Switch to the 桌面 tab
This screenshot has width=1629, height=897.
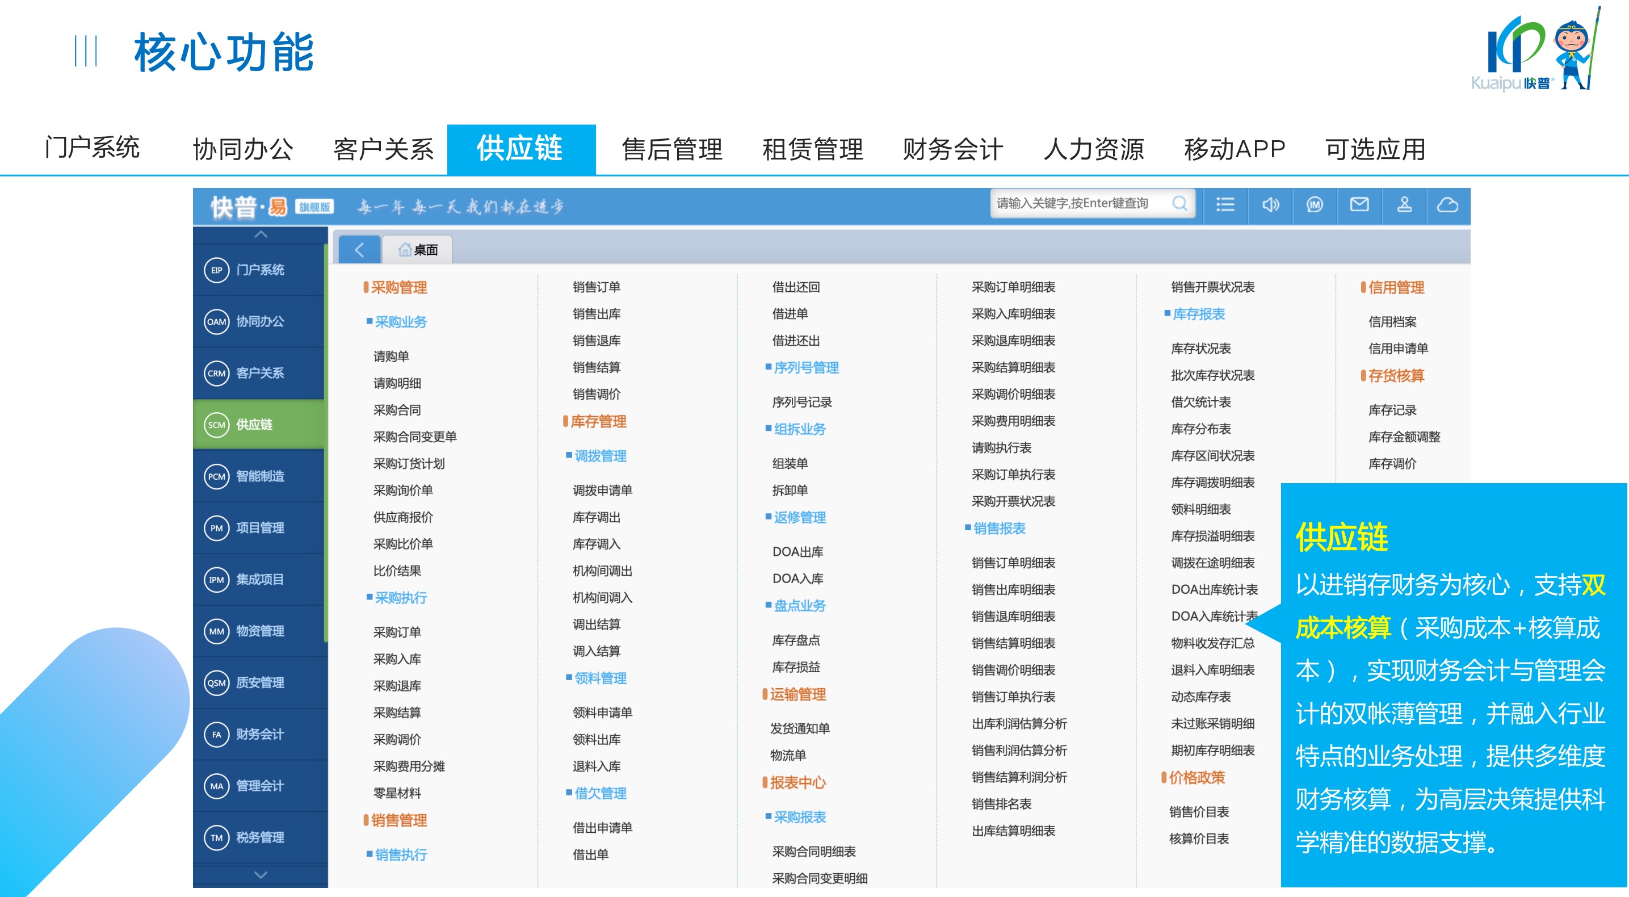point(418,250)
